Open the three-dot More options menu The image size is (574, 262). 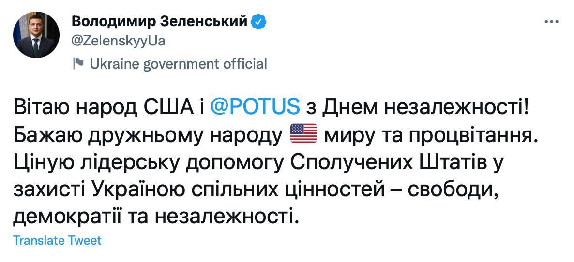coord(552,22)
